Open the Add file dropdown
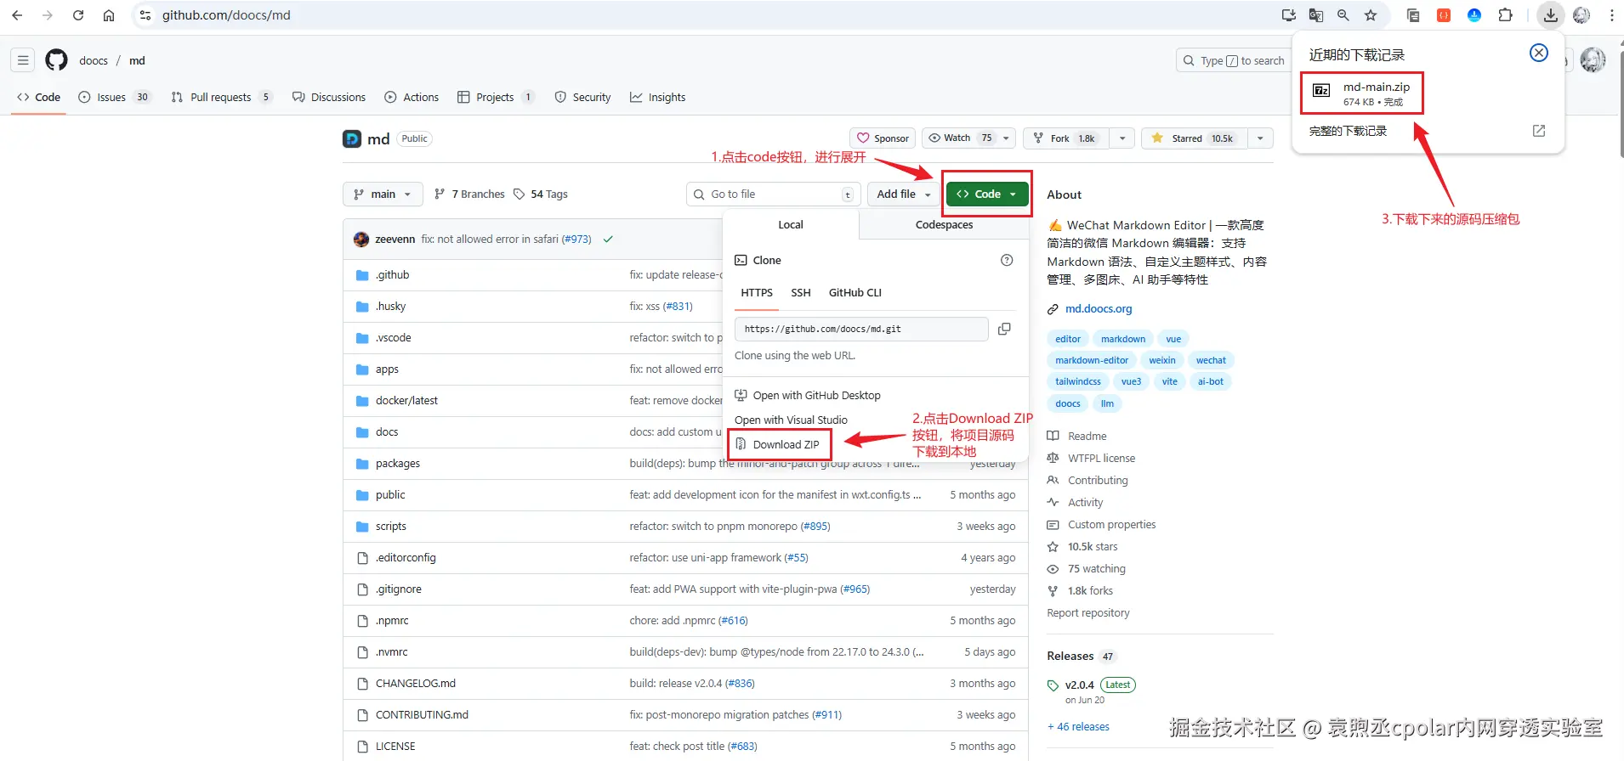This screenshot has height=761, width=1624. pyautogui.click(x=904, y=194)
